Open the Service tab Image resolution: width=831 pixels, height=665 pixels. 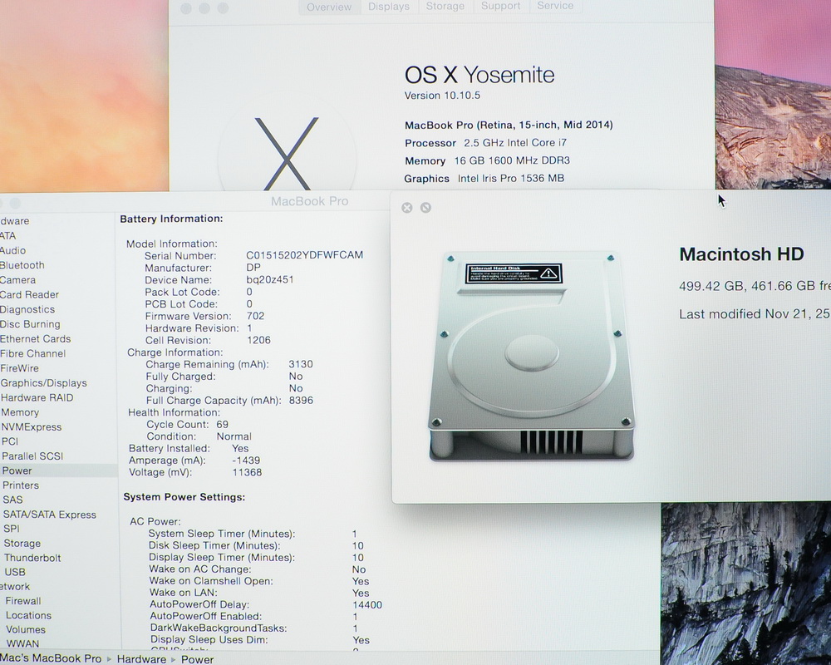[x=555, y=6]
